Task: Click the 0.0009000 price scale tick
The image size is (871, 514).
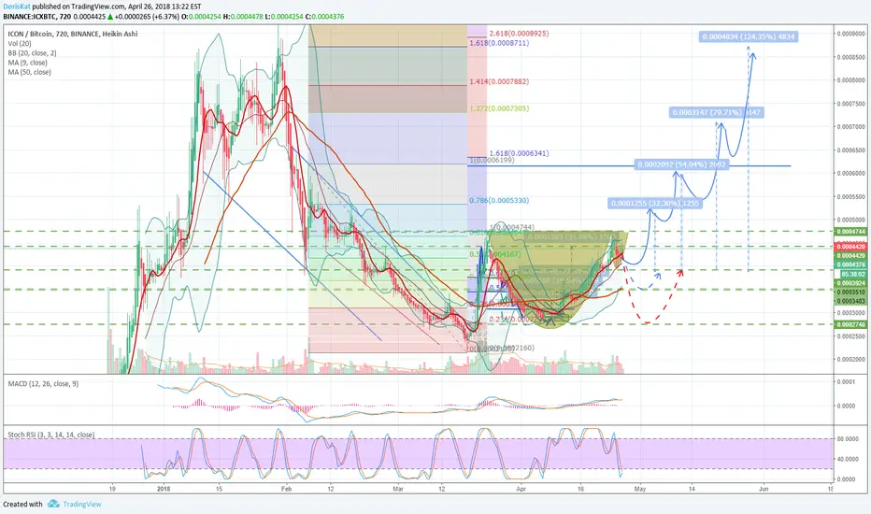Action: pyautogui.click(x=851, y=34)
